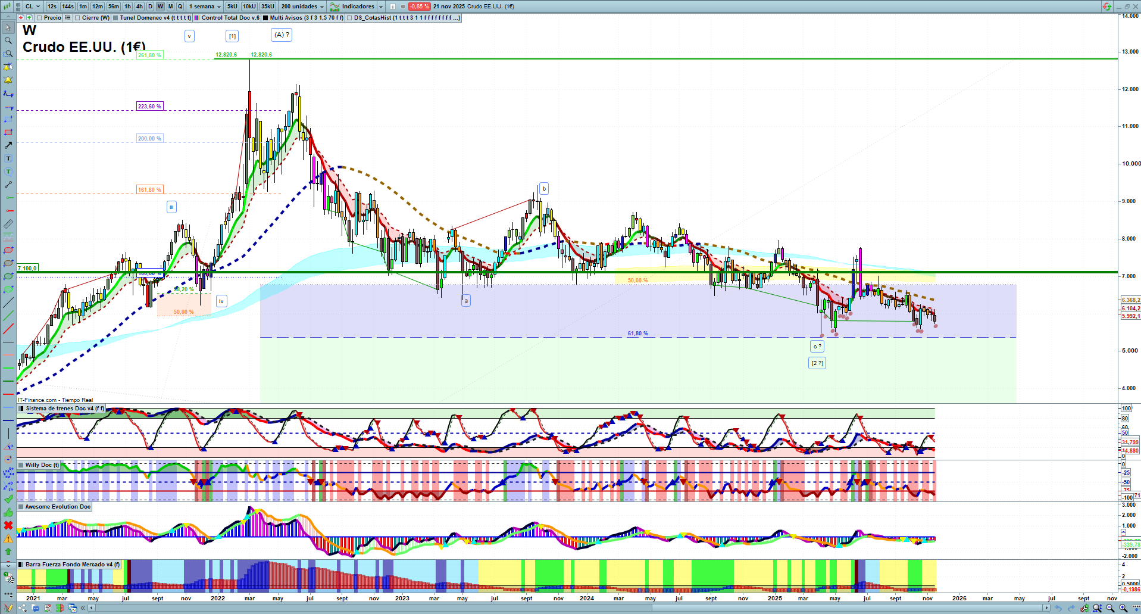Click the share icon in bottom bar
The height and width of the screenshot is (614, 1141).
coord(23,608)
